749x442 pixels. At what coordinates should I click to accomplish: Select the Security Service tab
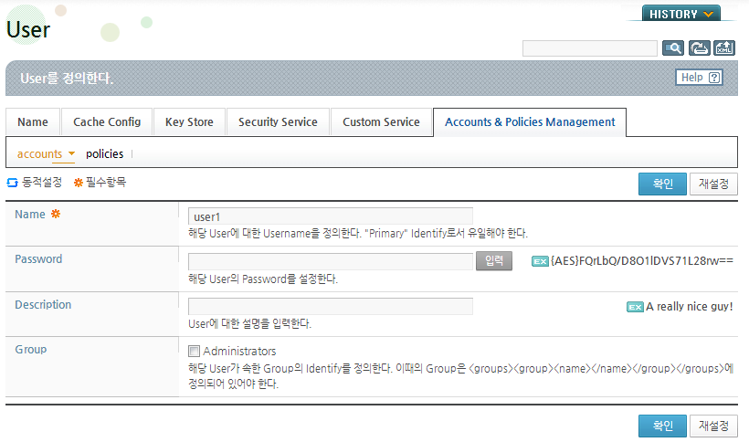(278, 122)
